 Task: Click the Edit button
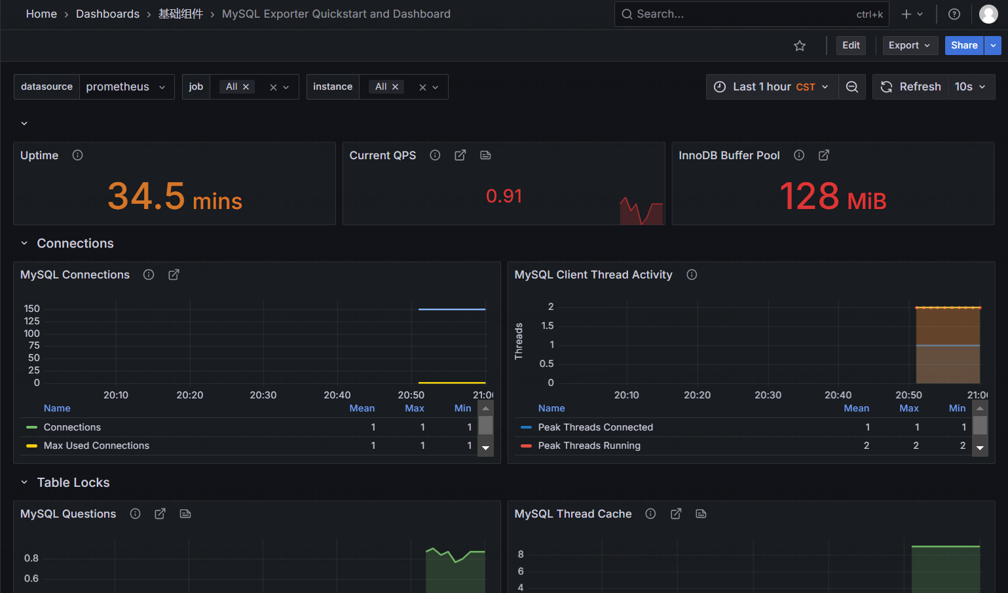[851, 45]
